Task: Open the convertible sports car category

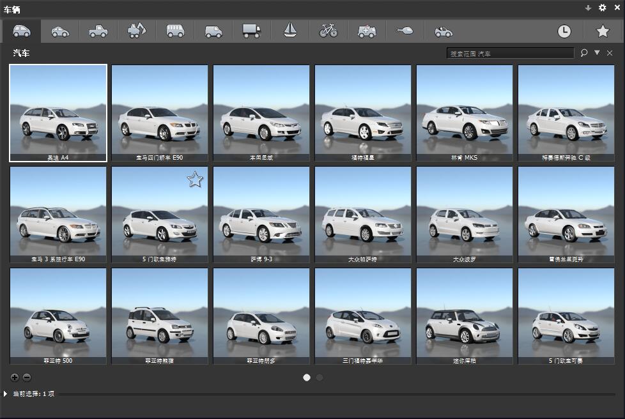Action: point(443,31)
